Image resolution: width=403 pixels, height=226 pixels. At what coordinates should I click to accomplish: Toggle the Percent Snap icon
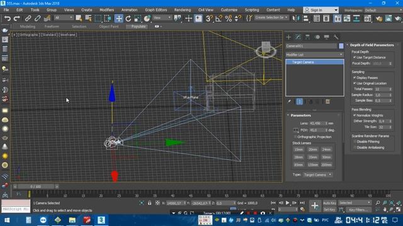(228, 18)
